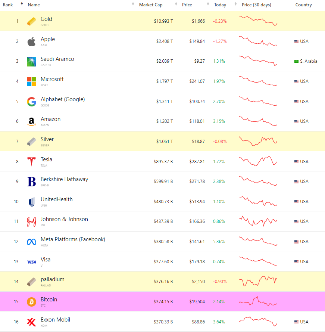This screenshot has height=332, width=325.
Task: Click the Saudi Aramco logo
Action: click(31, 62)
